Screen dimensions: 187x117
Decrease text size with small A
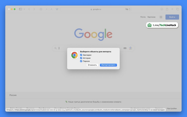coord(47,9)
